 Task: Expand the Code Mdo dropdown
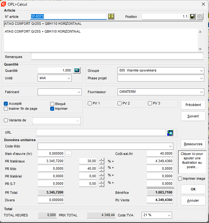tap(105, 146)
